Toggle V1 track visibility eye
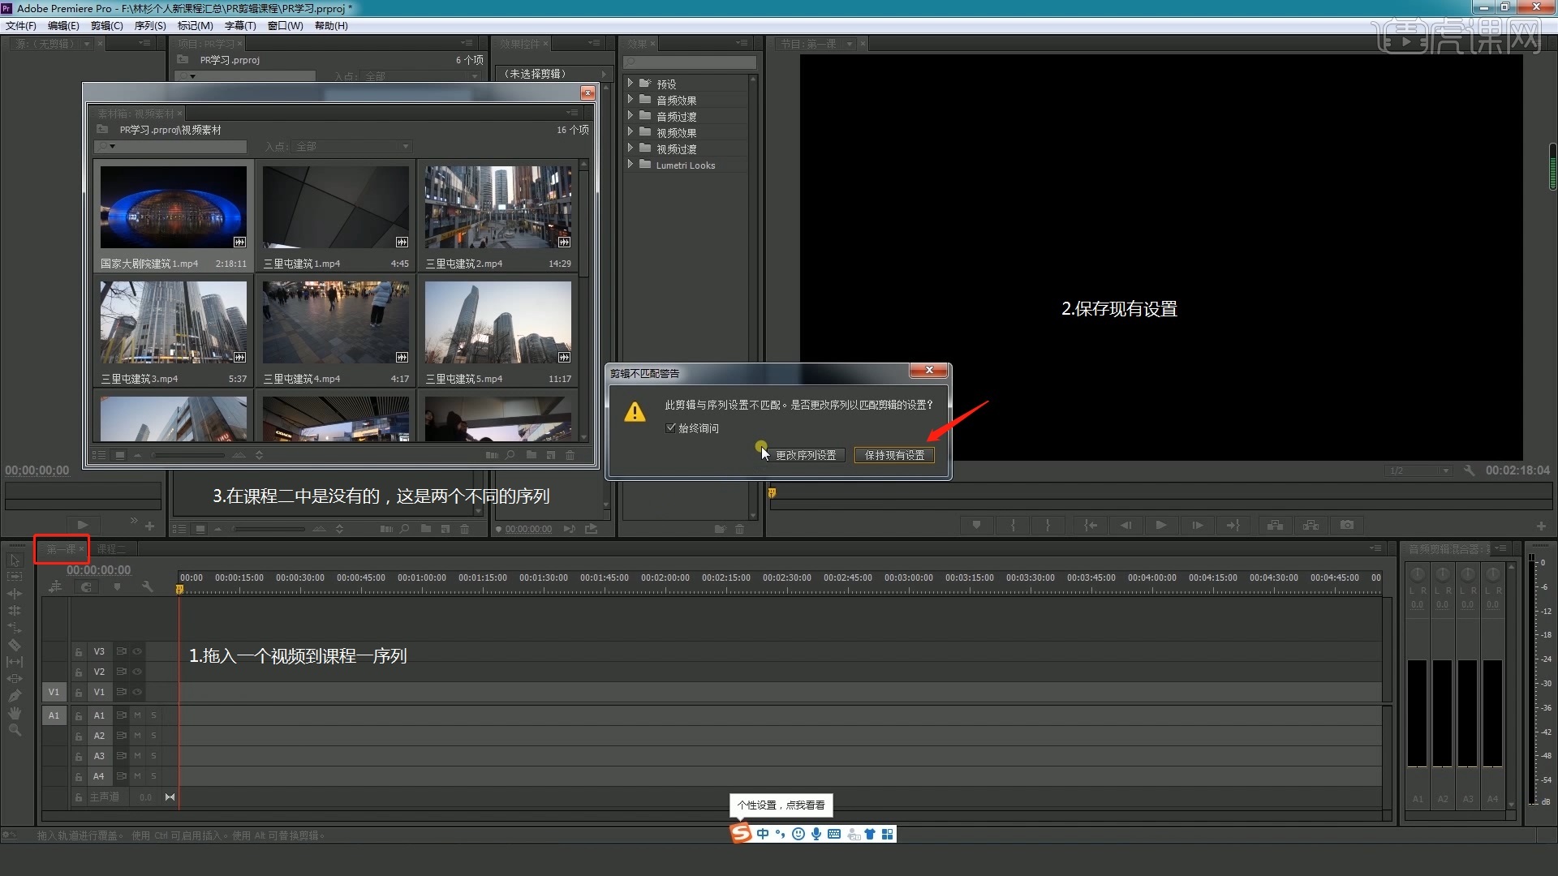The width and height of the screenshot is (1558, 876). [x=138, y=692]
